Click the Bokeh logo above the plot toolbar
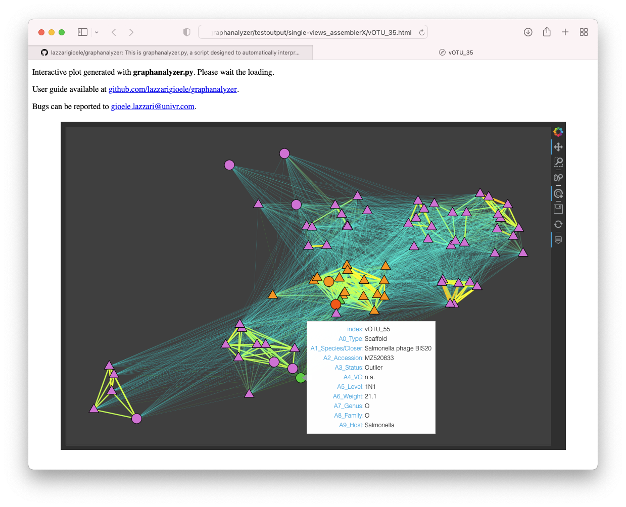This screenshot has height=507, width=626. [x=558, y=132]
